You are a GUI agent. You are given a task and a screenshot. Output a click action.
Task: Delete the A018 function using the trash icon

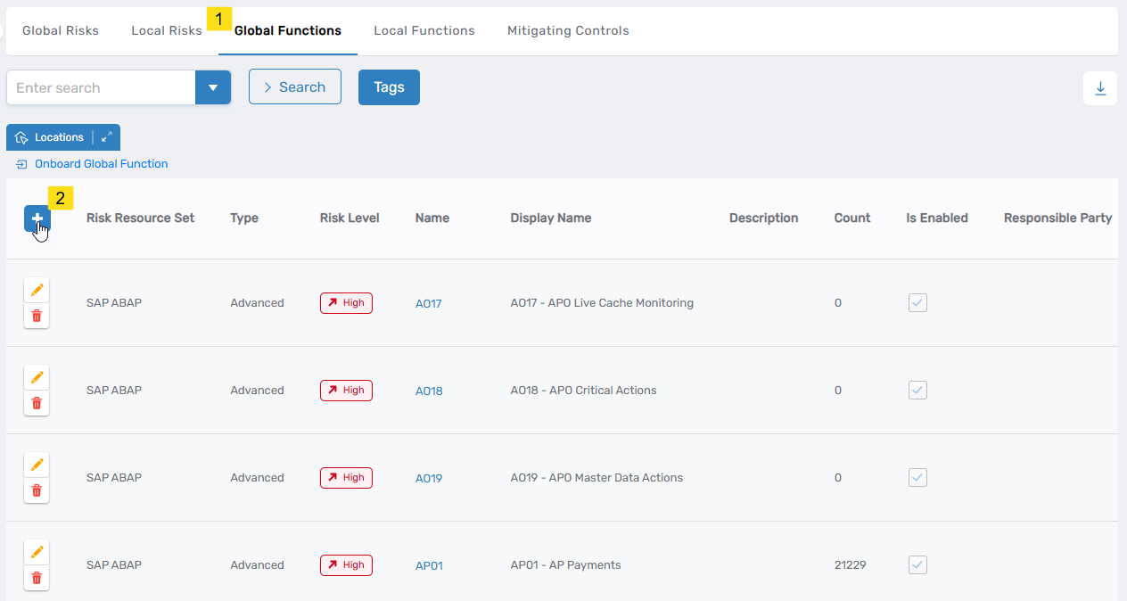click(x=37, y=402)
